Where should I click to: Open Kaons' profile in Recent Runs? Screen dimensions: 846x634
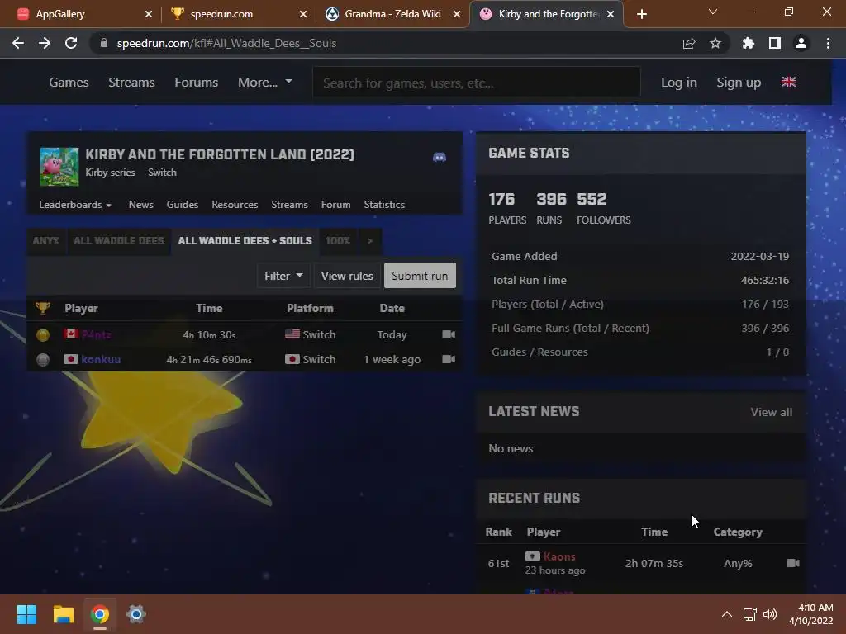(559, 556)
